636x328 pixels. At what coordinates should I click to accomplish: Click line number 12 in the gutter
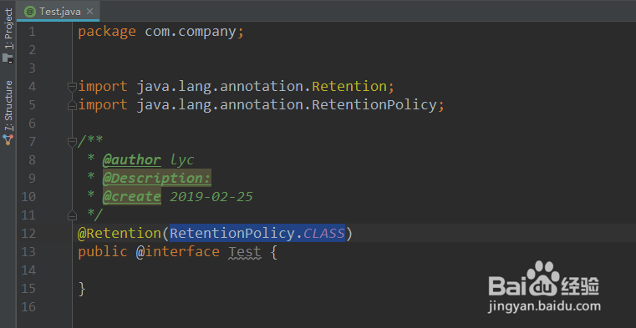pyautogui.click(x=28, y=234)
